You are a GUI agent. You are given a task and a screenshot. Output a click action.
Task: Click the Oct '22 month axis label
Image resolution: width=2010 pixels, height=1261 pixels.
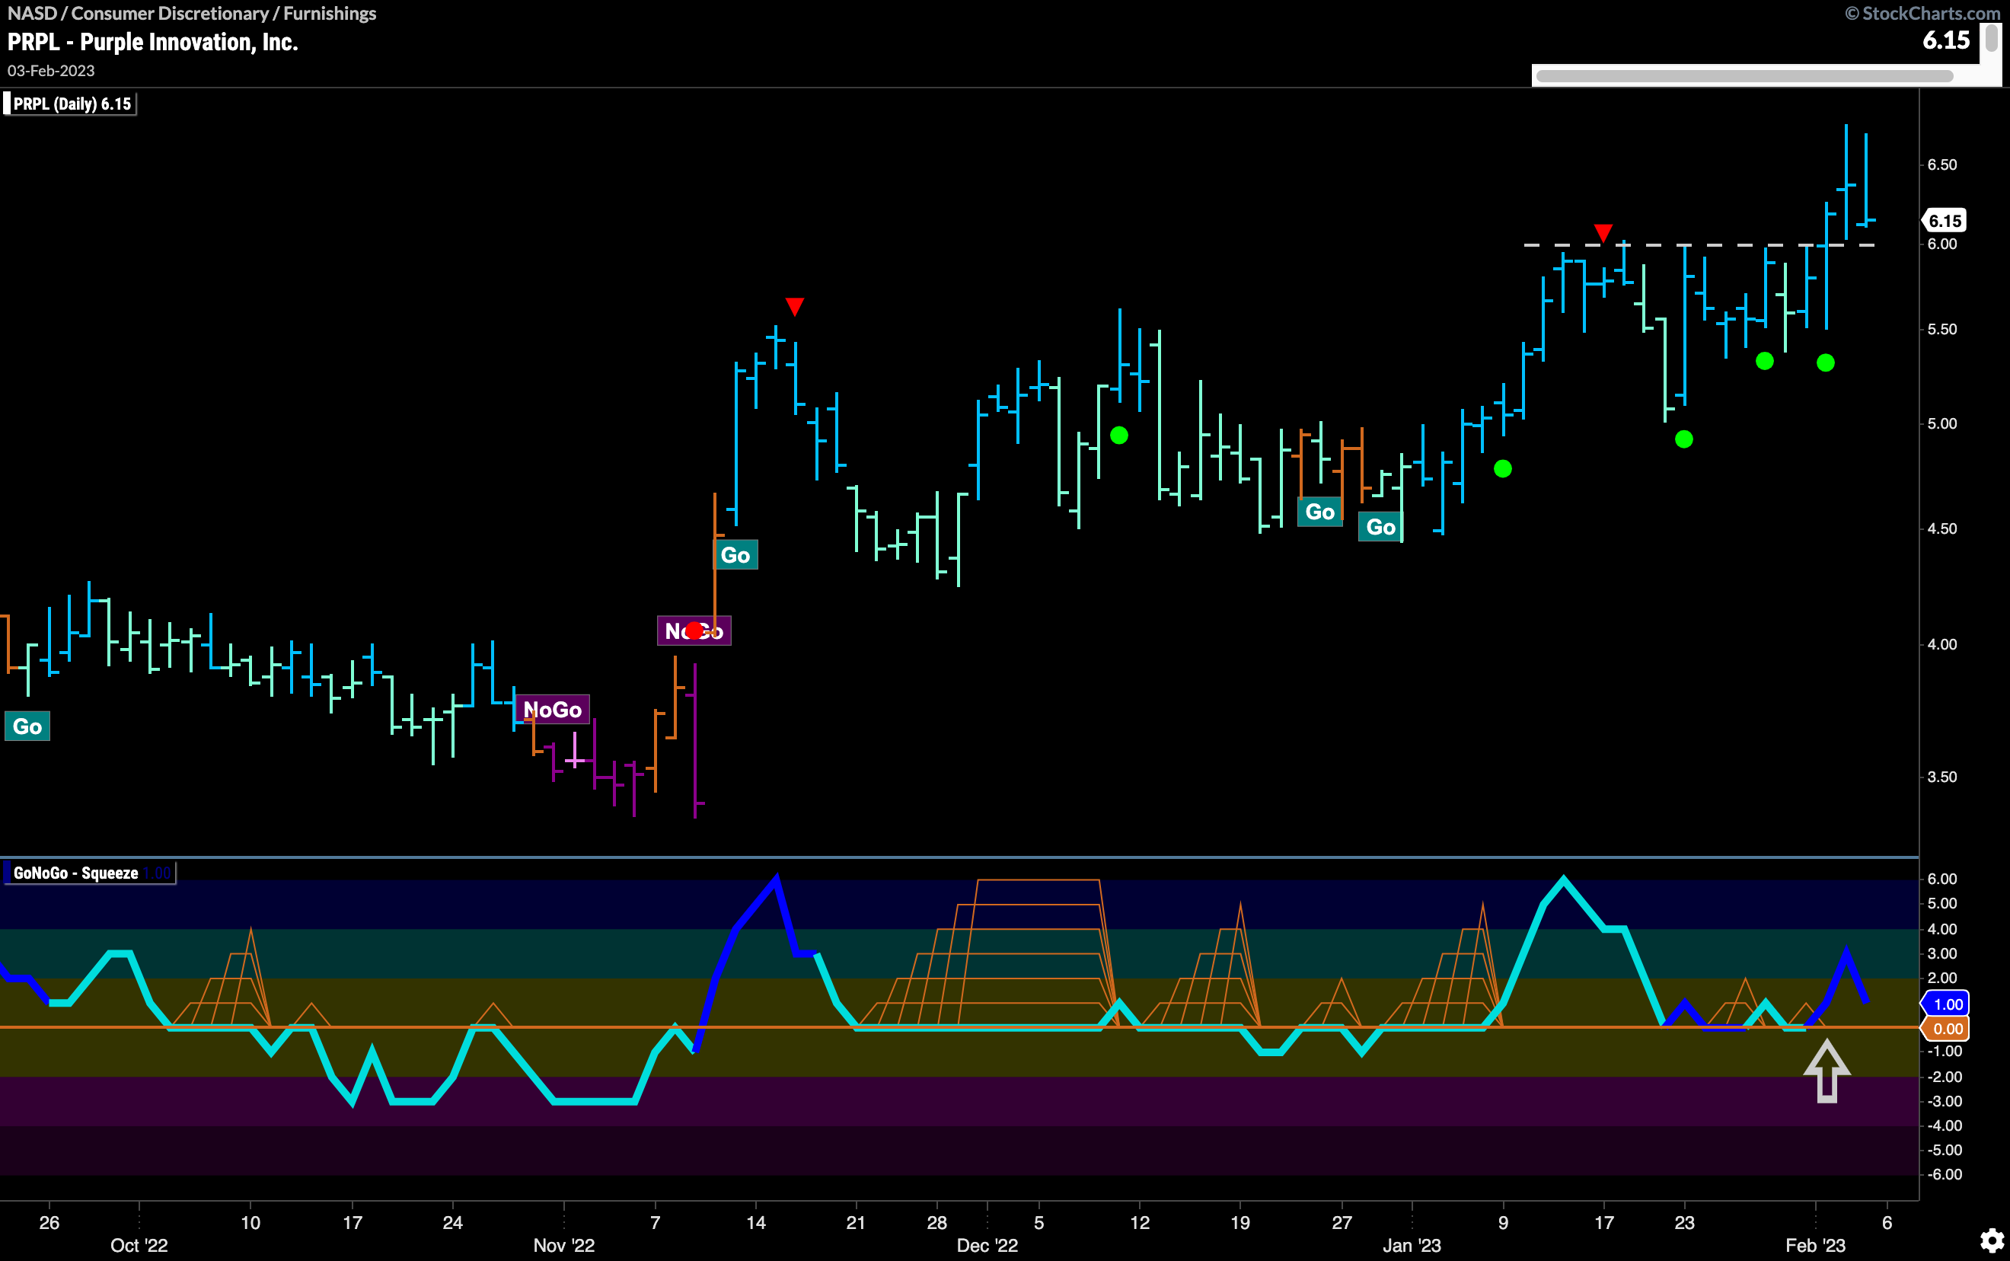click(139, 1245)
